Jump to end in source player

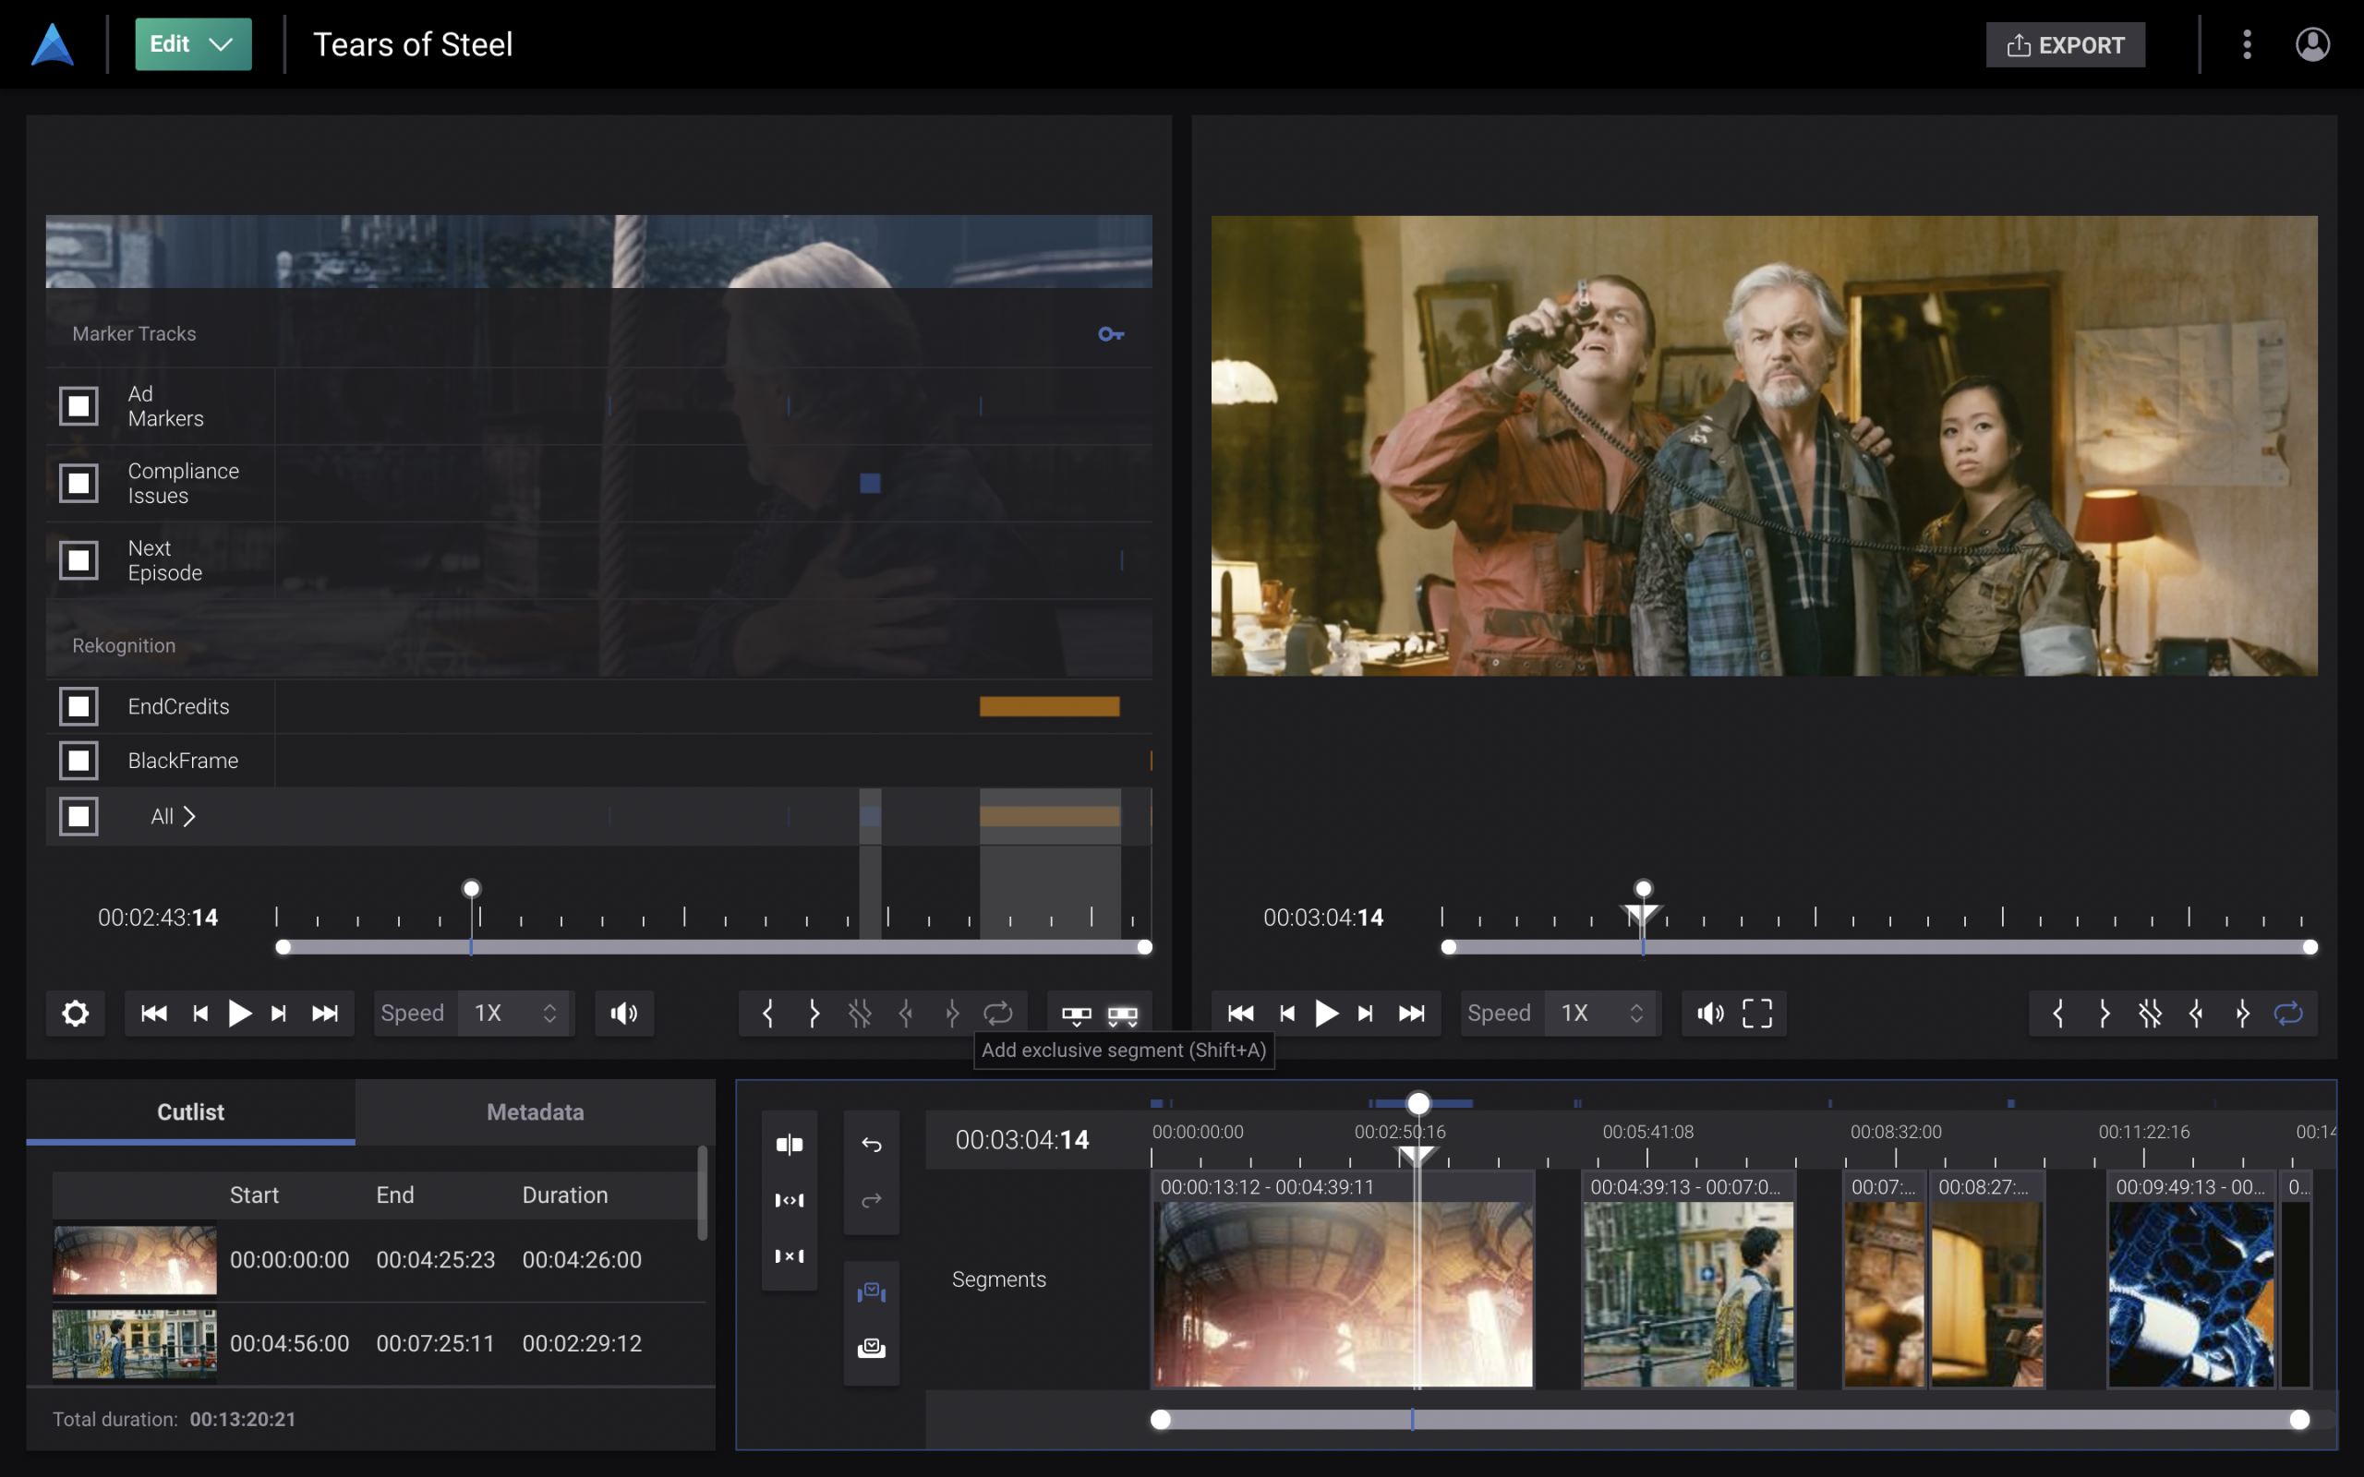point(325,1013)
